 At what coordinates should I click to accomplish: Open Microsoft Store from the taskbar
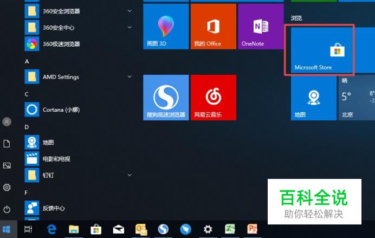coord(96,229)
